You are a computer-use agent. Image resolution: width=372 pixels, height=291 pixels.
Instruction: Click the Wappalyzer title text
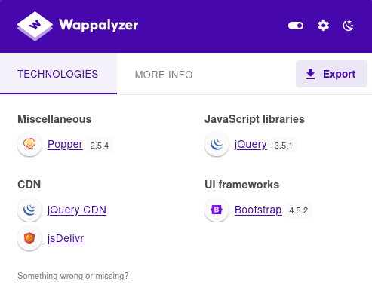coord(99,25)
